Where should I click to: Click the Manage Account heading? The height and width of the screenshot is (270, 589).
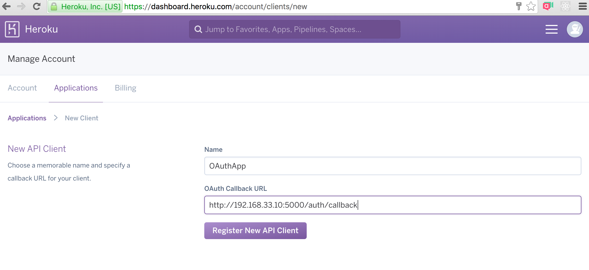41,59
